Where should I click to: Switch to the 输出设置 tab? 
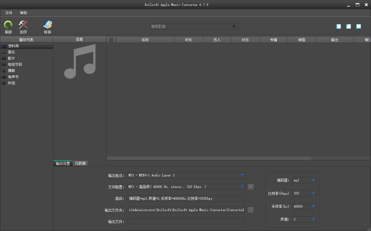pyautogui.click(x=63, y=163)
